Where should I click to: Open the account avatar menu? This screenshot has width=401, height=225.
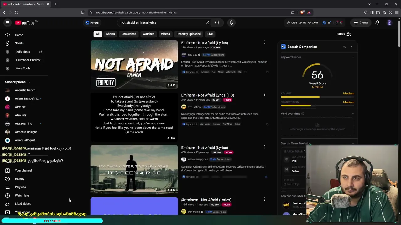(389, 22)
